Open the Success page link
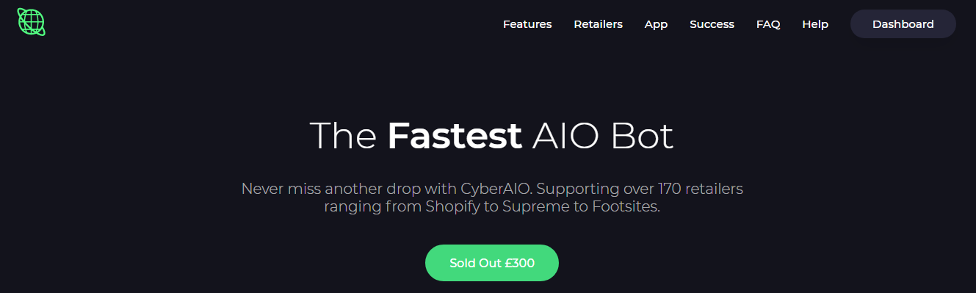 click(x=712, y=24)
